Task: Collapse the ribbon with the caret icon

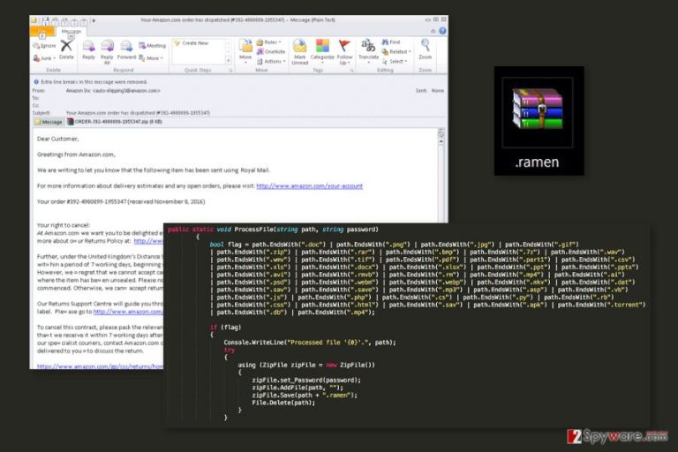Action: 433,31
